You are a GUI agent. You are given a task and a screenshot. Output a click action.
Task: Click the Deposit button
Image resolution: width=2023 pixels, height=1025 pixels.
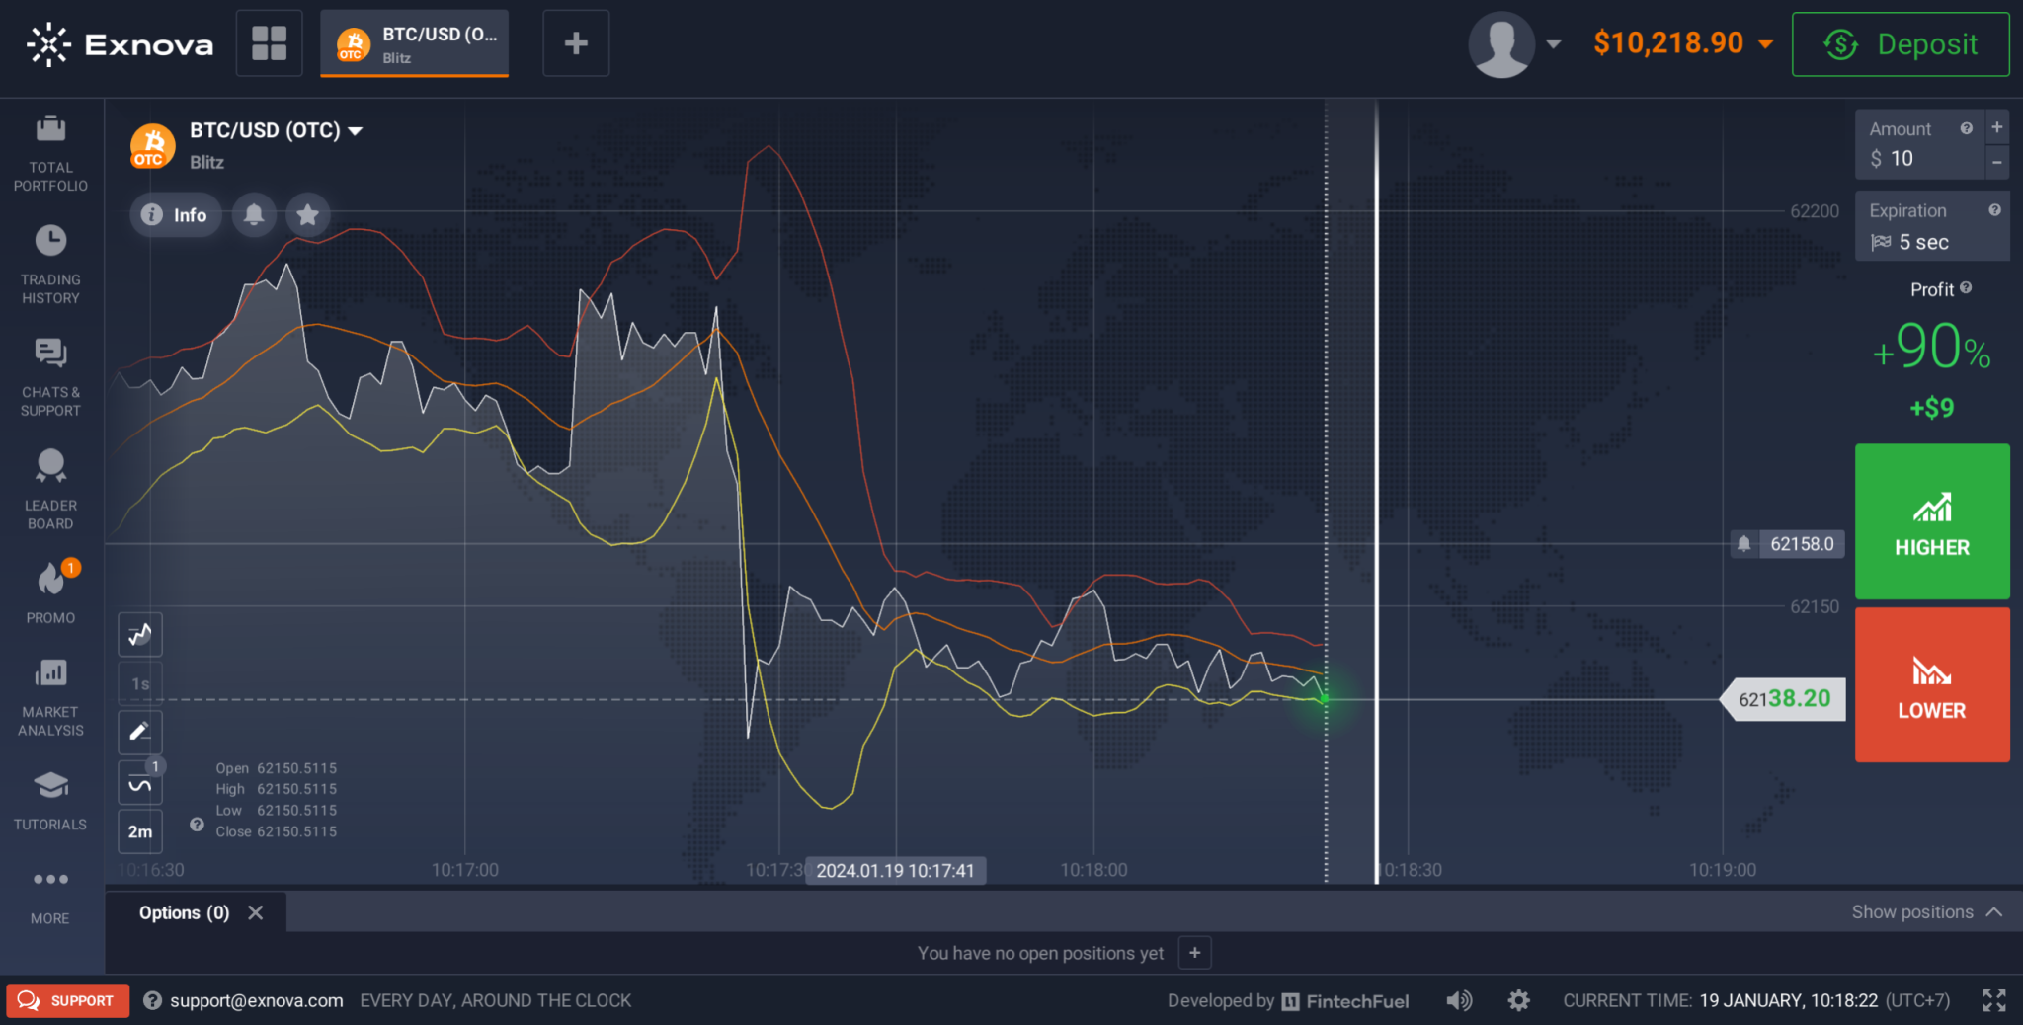tap(1900, 44)
